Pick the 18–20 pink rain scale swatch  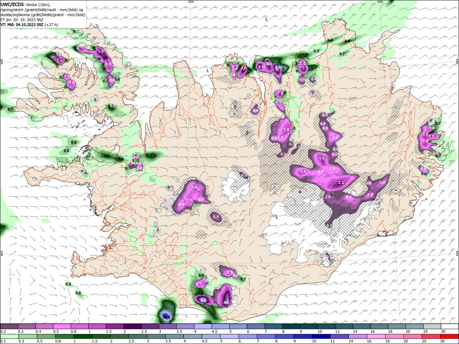coord(394,336)
